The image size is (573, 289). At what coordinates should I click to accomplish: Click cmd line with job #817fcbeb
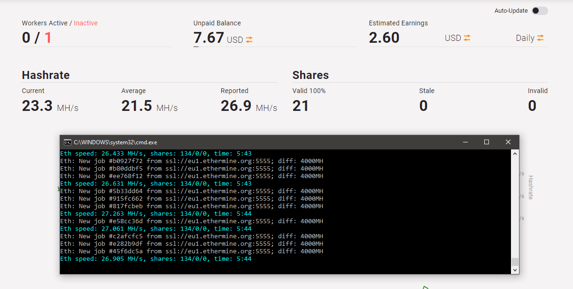(x=192, y=206)
